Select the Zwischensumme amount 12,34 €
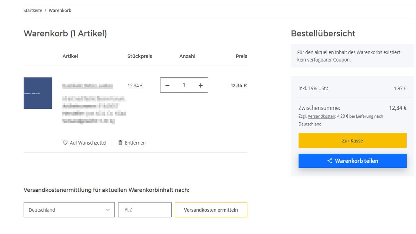This screenshot has height=234, width=416. 398,108
